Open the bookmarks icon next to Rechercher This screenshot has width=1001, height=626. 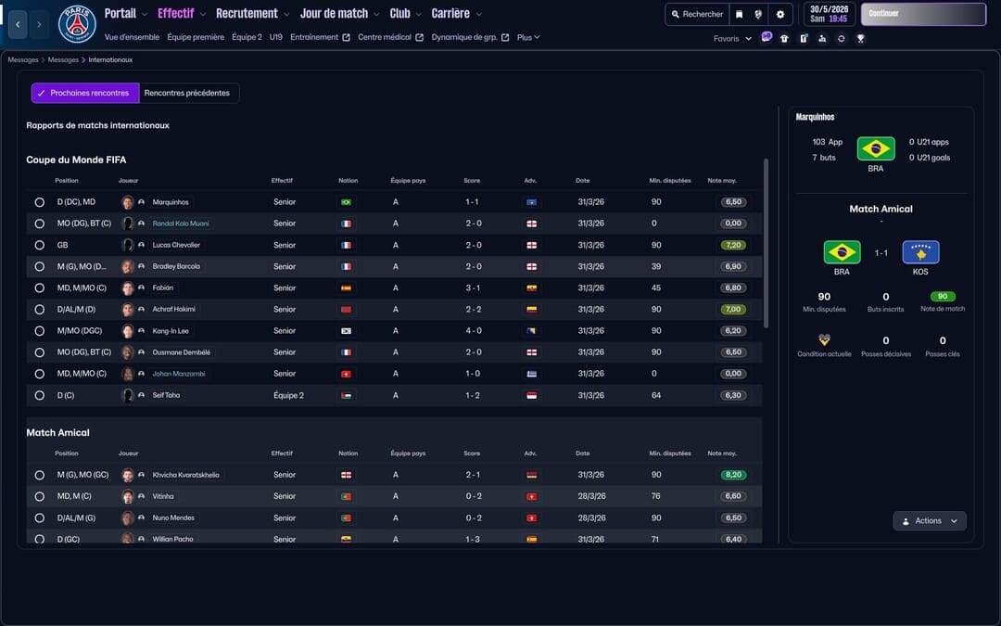739,14
